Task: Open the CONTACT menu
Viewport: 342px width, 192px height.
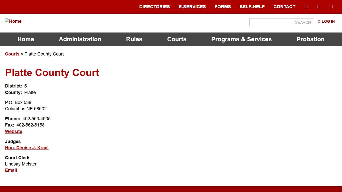Action: (284, 7)
